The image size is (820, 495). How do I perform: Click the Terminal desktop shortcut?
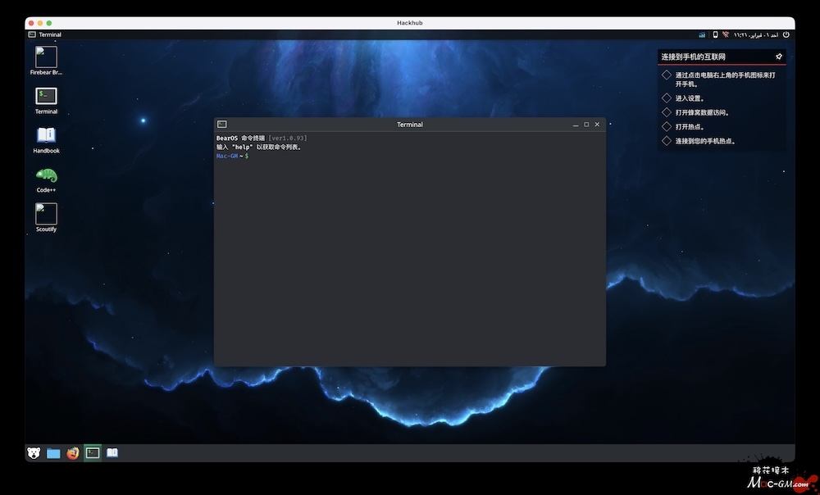46,96
